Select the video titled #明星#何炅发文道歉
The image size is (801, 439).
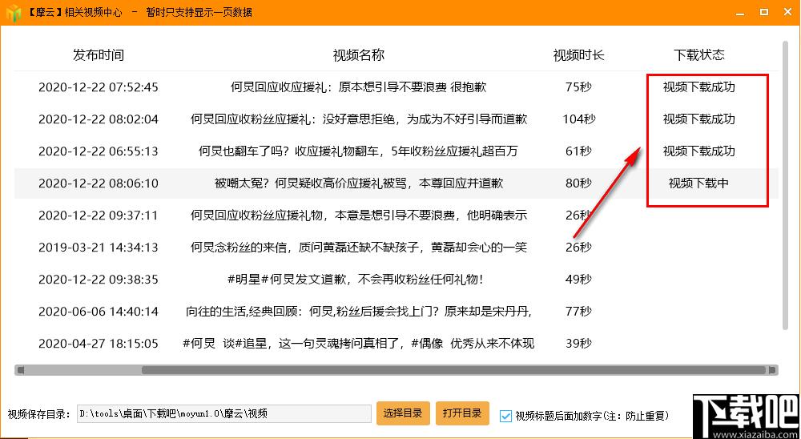359,280
